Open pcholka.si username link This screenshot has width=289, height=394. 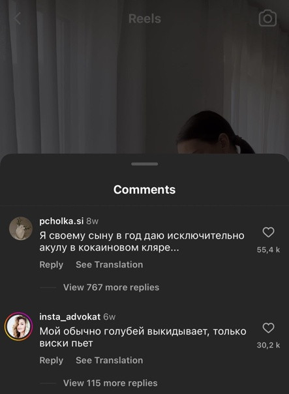[x=61, y=221]
